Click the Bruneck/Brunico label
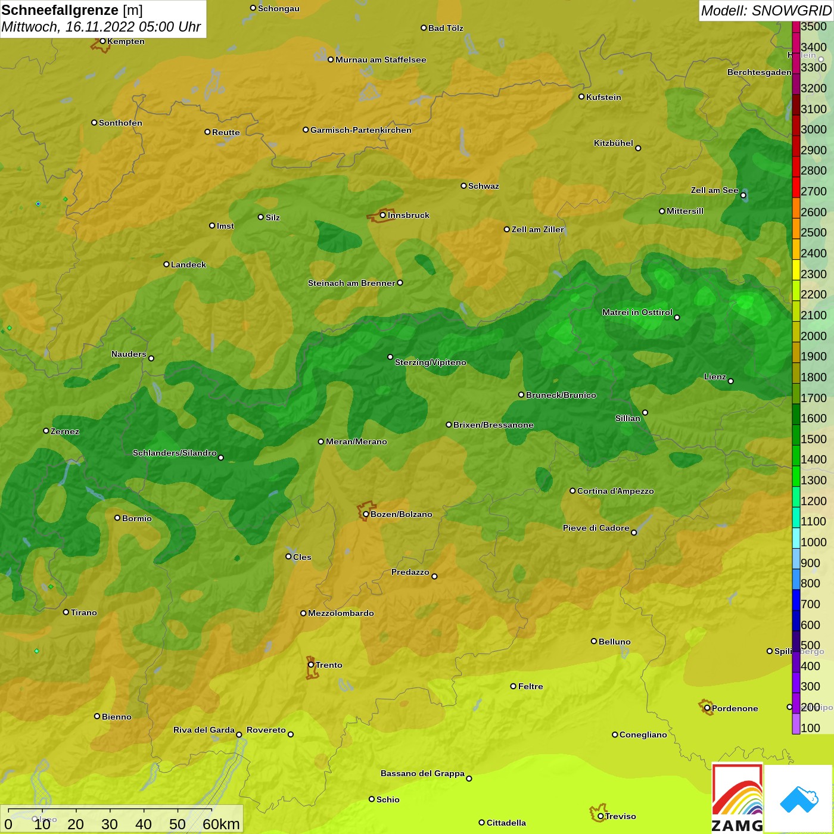The width and height of the screenshot is (834, 834). [561, 395]
